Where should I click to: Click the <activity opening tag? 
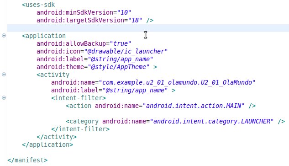click(x=53, y=75)
